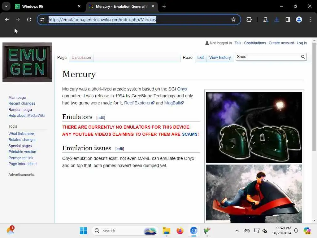317x238 pixels.
Task: Click the taskbar Search box
Action: pyautogui.click(x=125, y=231)
